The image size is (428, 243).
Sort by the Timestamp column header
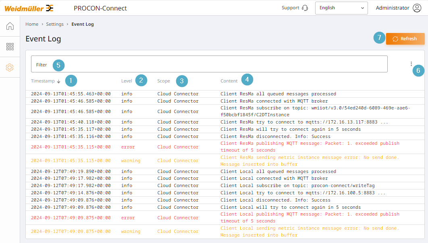(x=43, y=81)
